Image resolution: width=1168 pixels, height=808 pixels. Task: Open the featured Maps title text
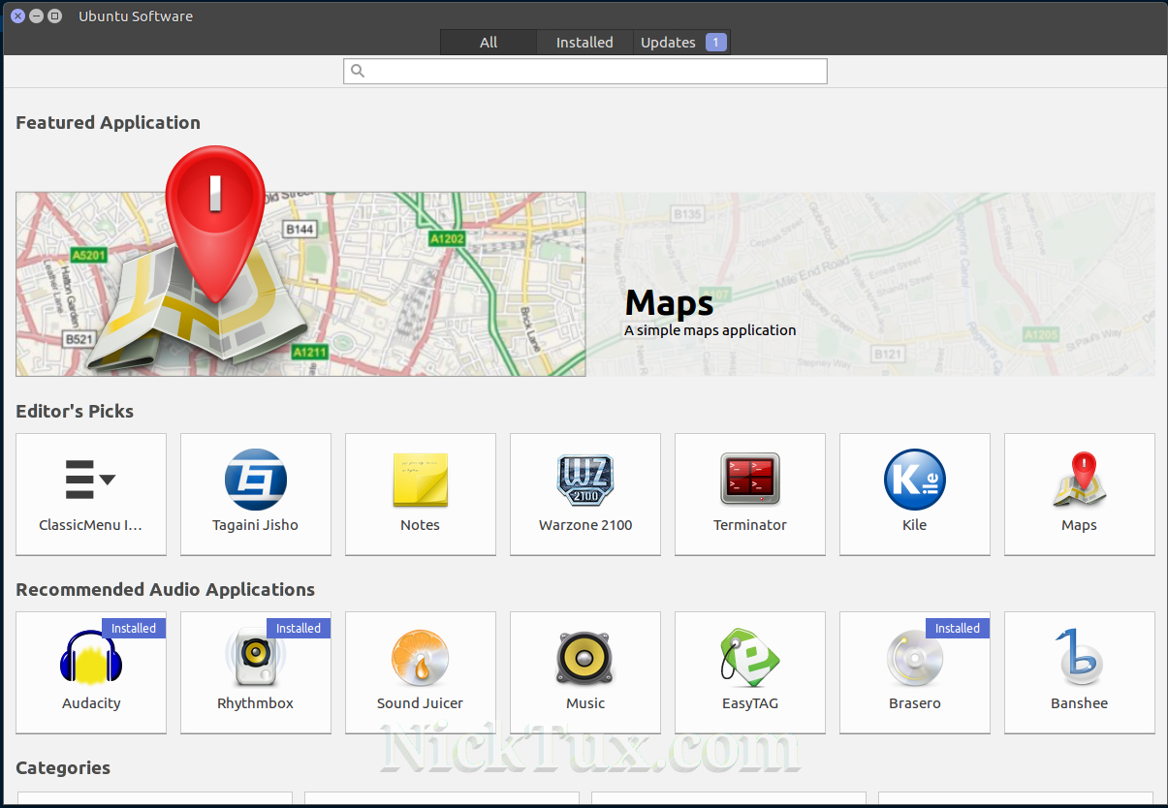[669, 303]
